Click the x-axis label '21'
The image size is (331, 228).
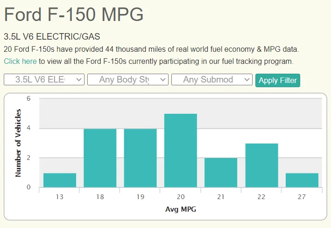[221, 197]
